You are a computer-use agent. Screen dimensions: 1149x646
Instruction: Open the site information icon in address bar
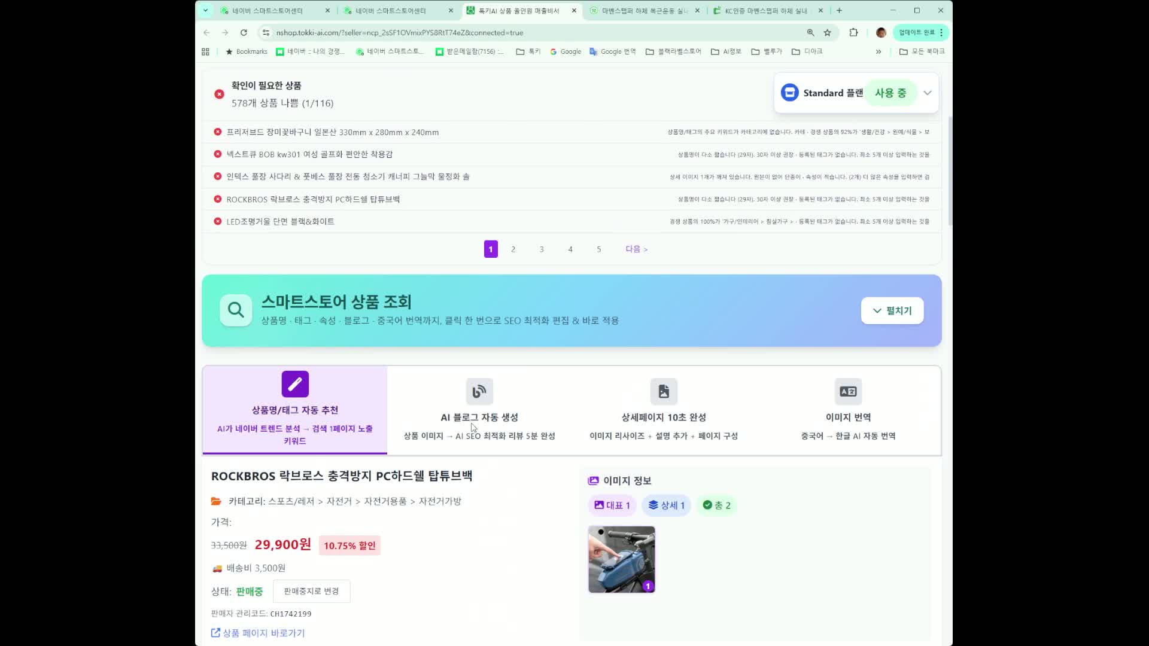[266, 32]
